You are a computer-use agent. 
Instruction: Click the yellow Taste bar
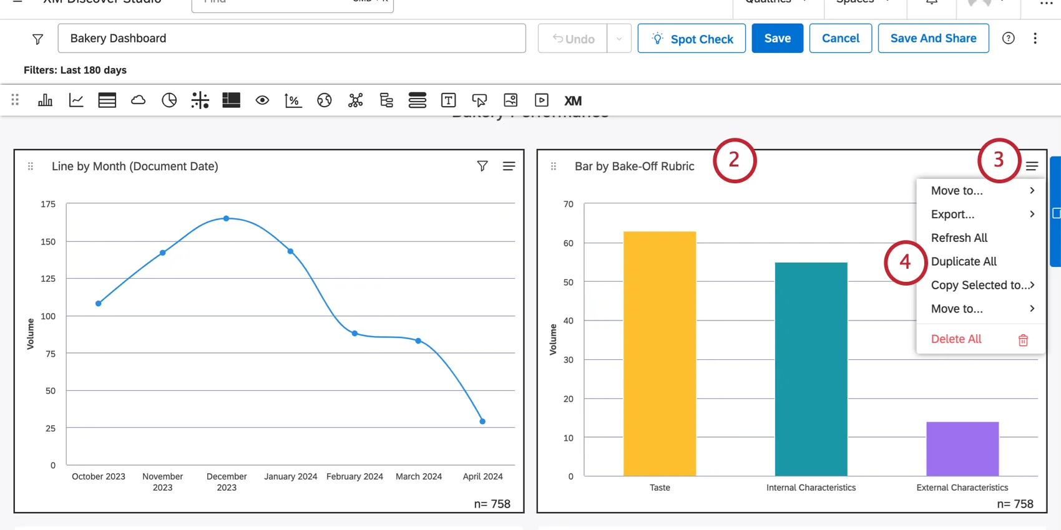tap(659, 354)
